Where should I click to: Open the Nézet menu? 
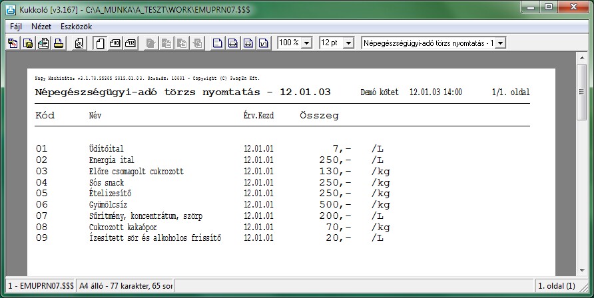pos(41,27)
